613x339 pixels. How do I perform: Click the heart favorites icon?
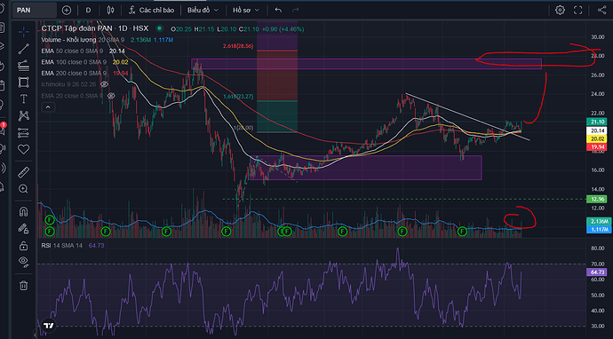point(24,149)
